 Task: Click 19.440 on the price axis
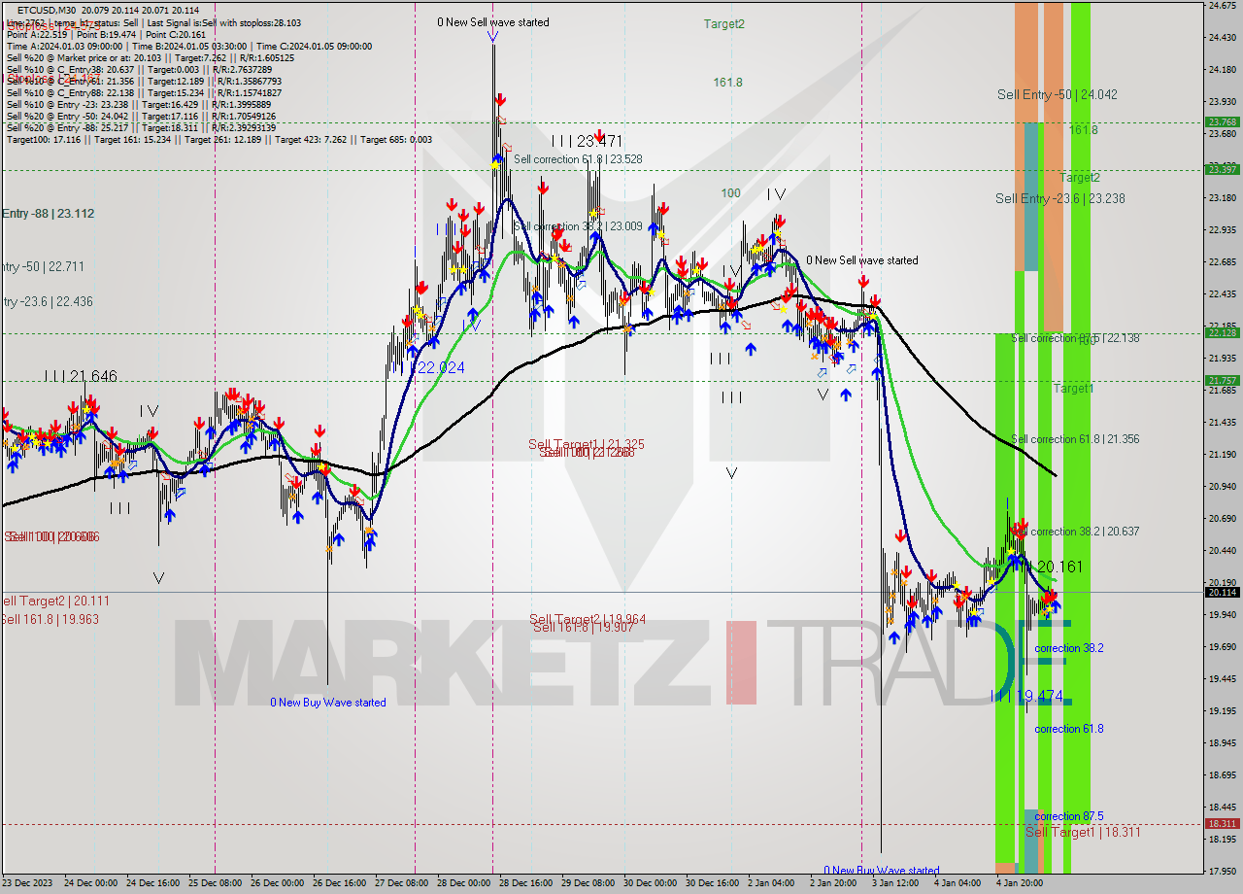(x=1222, y=679)
